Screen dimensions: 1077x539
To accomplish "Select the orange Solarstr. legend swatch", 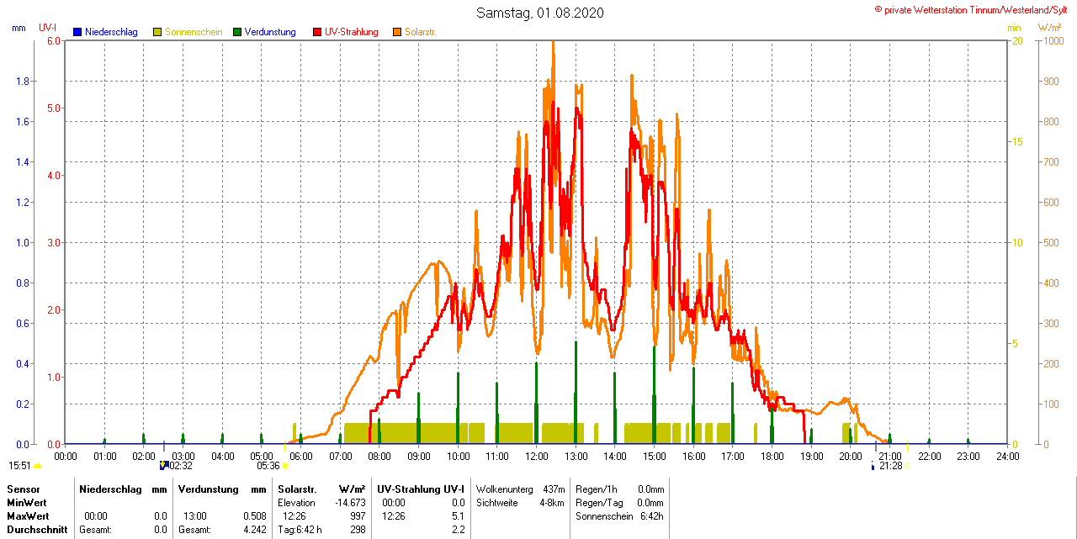I will tap(397, 32).
